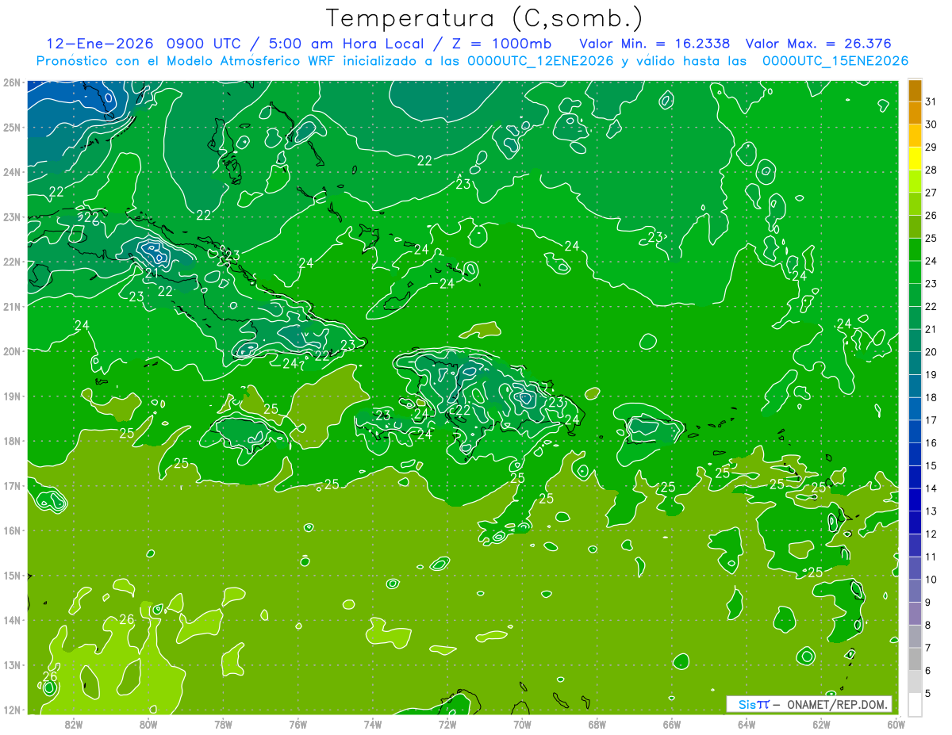This screenshot has height=735, width=952.
Task: Click the '64W' longitude axis label
Action: tap(747, 724)
